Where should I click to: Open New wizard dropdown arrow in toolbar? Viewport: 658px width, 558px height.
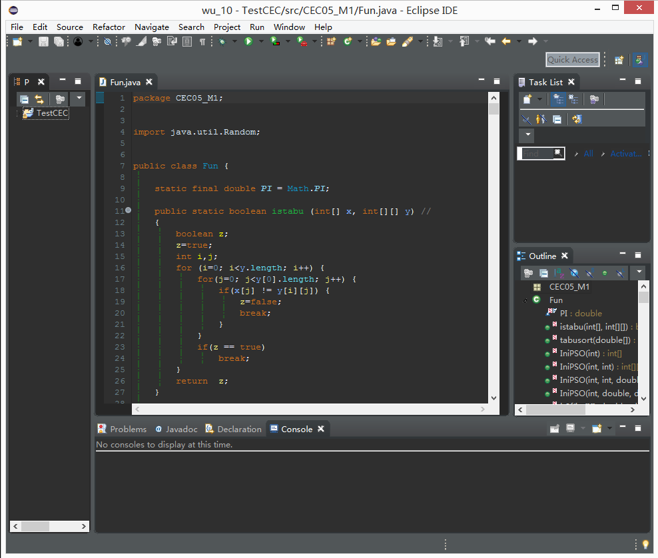[x=30, y=41]
